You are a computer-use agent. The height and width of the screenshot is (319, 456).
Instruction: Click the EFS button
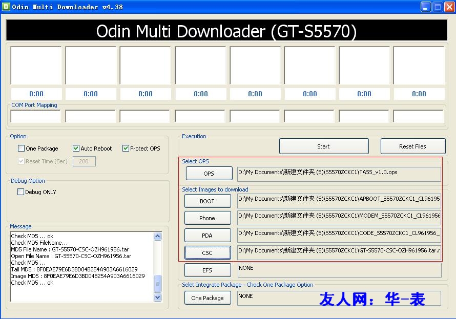[x=208, y=270]
